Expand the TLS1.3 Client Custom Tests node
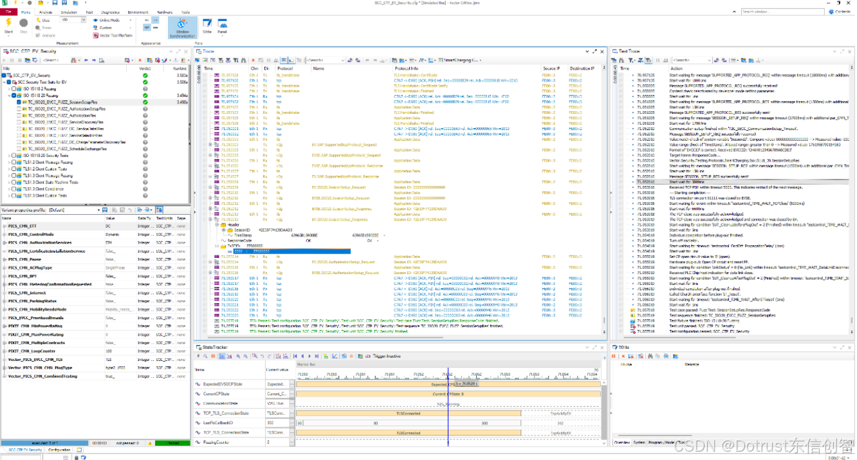The height and width of the screenshot is (460, 857). pos(10,196)
